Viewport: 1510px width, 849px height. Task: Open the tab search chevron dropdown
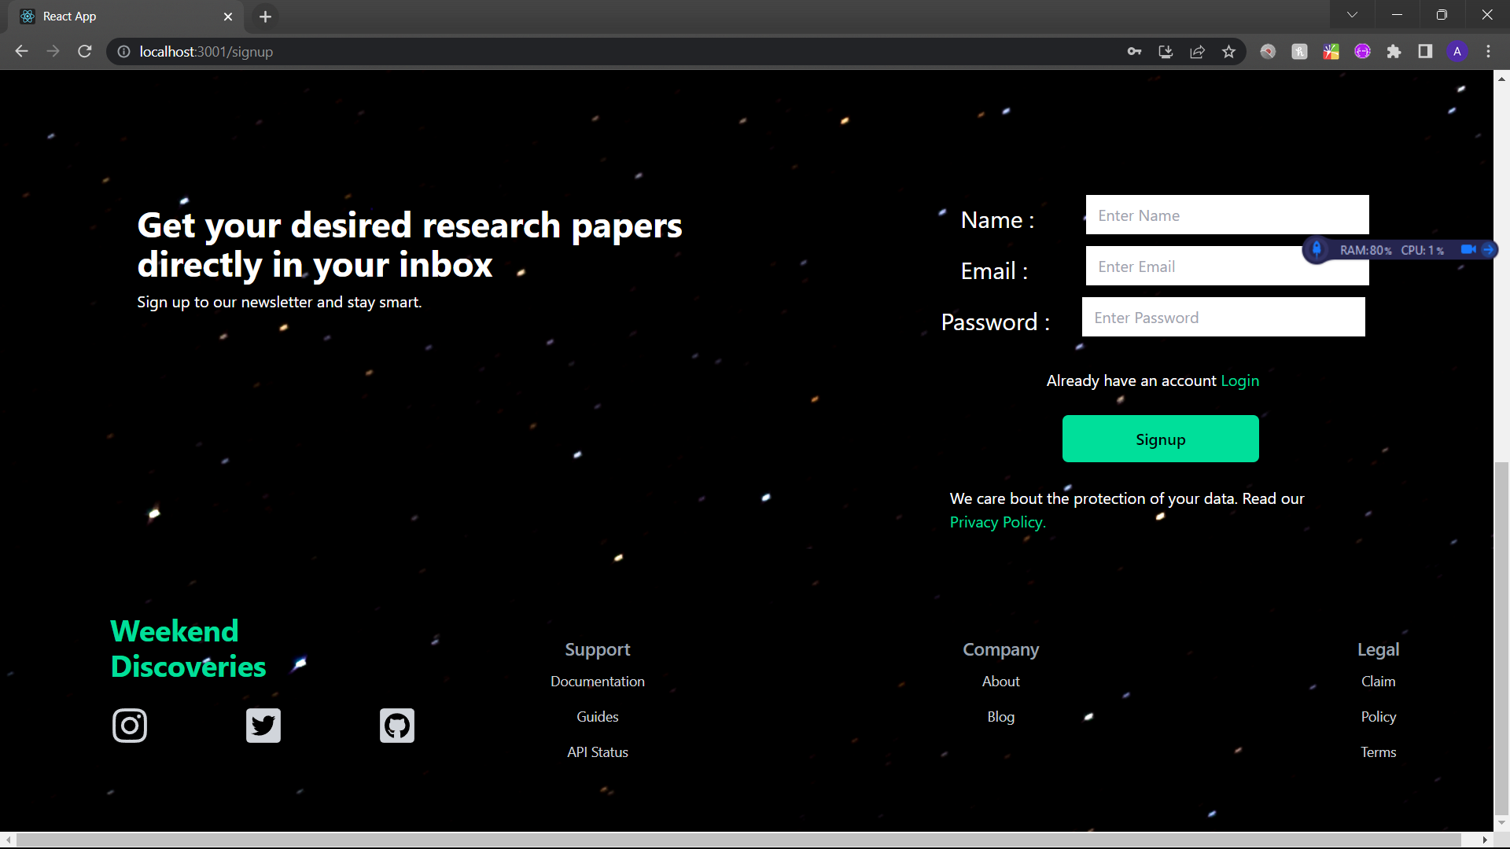(x=1352, y=14)
